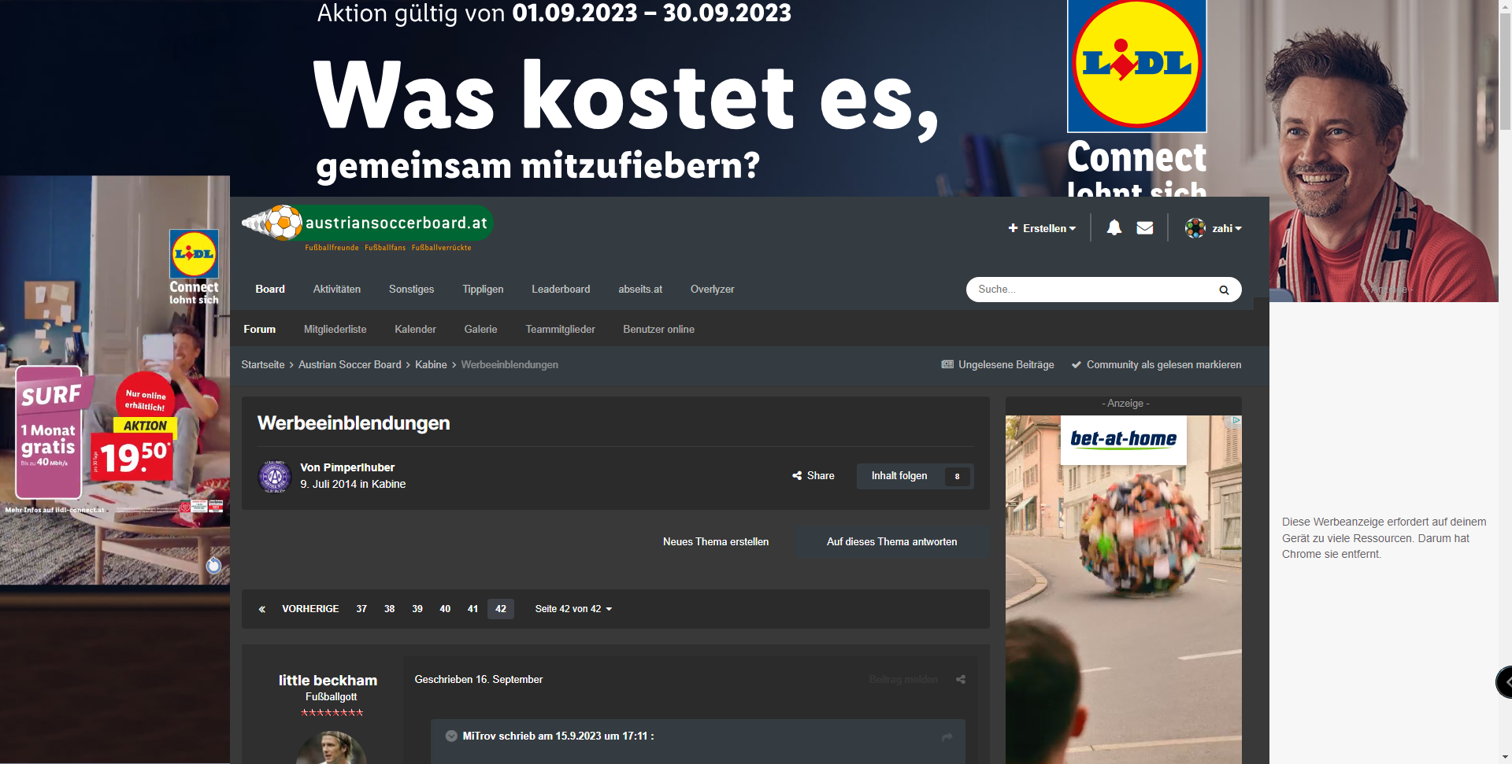Jump to quoted MiTrov post arrow
The width and height of the screenshot is (1512, 764).
pyautogui.click(x=947, y=736)
